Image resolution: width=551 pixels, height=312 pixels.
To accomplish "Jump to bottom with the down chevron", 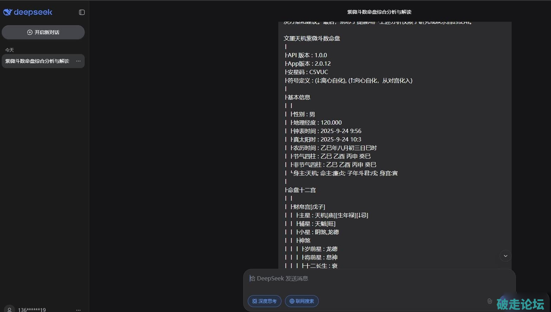I will pyautogui.click(x=505, y=256).
